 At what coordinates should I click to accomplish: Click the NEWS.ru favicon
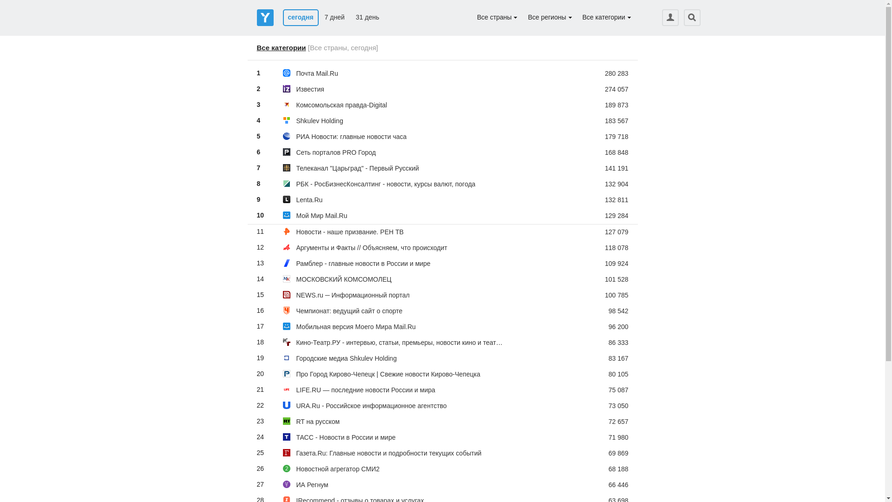point(287,295)
